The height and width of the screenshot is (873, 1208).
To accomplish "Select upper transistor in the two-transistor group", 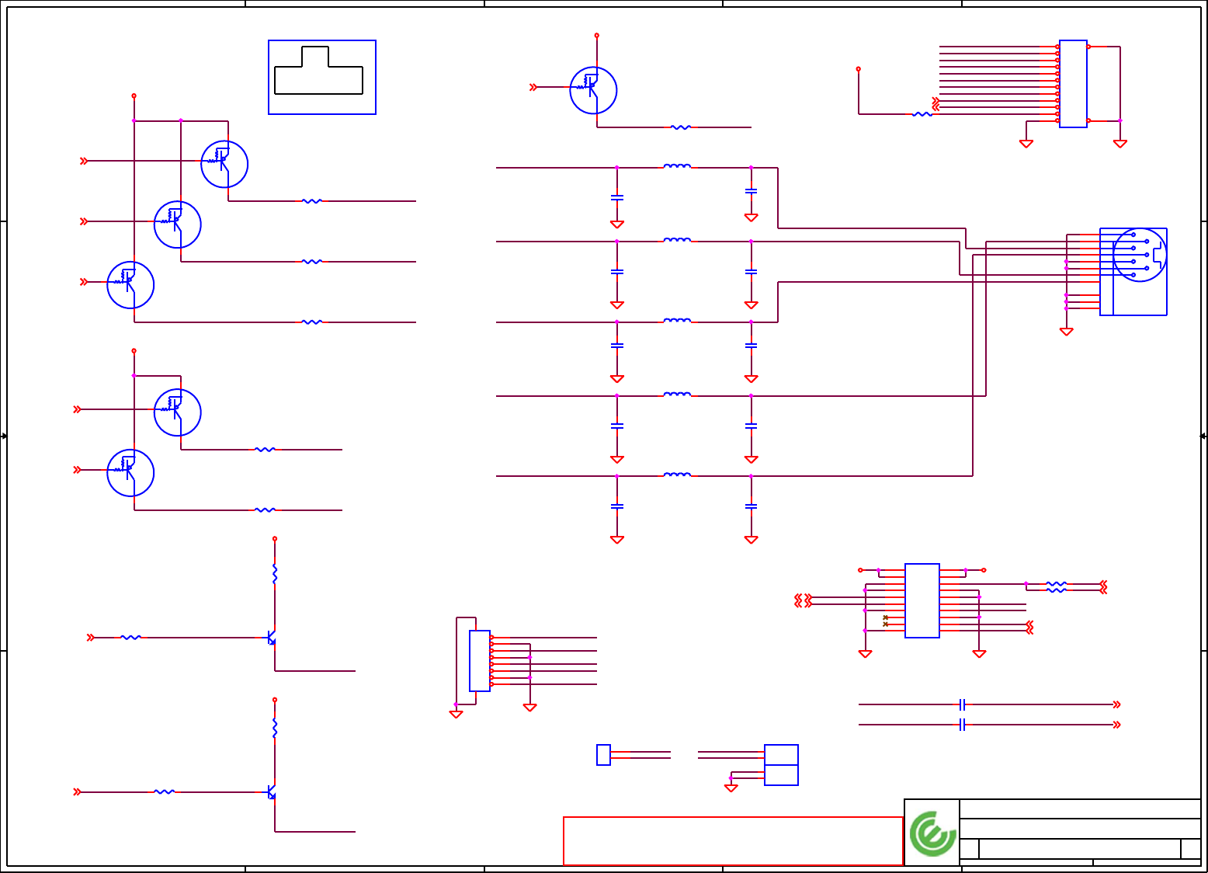I will 178,412.
